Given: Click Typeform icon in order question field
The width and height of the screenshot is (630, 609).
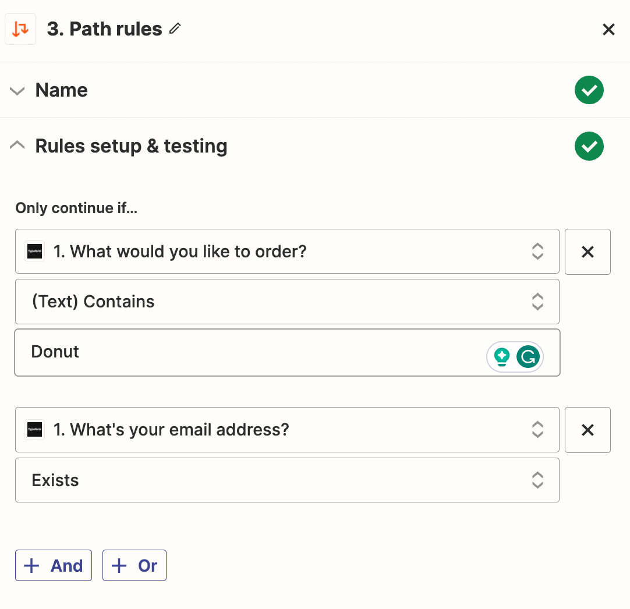Looking at the screenshot, I should pyautogui.click(x=35, y=252).
